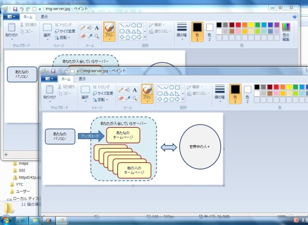Toggle the ブラシ brush tool in back window
Screen dimensions: 308x225
click(109, 32)
